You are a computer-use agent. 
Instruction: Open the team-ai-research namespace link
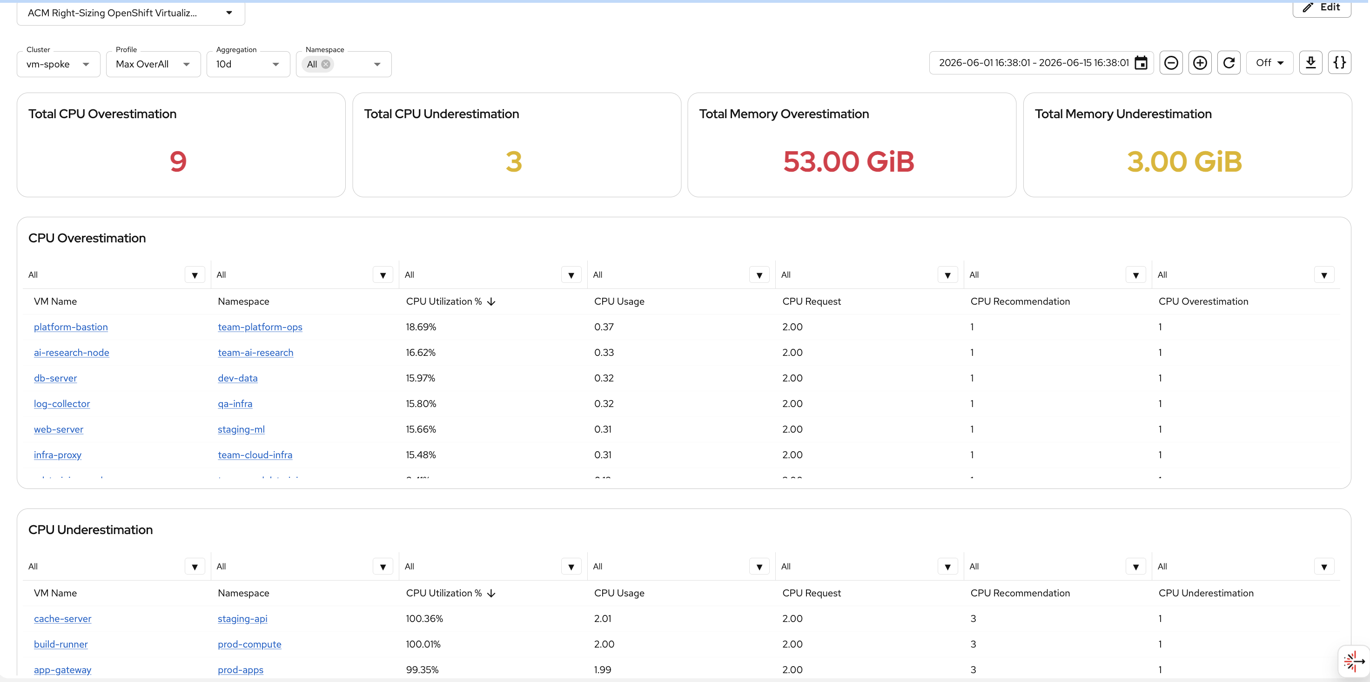coord(255,353)
